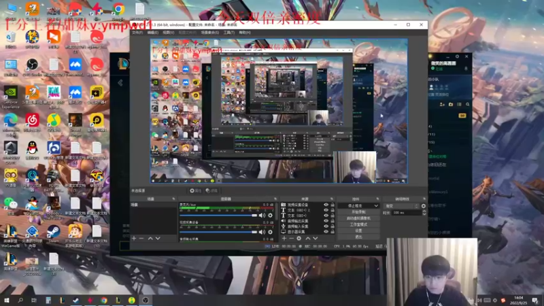Pop out the controls dock

pos(378,199)
